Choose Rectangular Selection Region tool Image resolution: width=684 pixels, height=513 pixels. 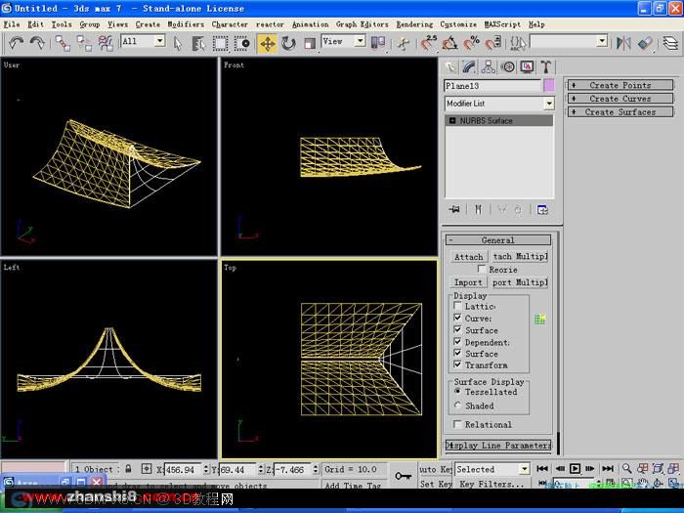click(220, 43)
